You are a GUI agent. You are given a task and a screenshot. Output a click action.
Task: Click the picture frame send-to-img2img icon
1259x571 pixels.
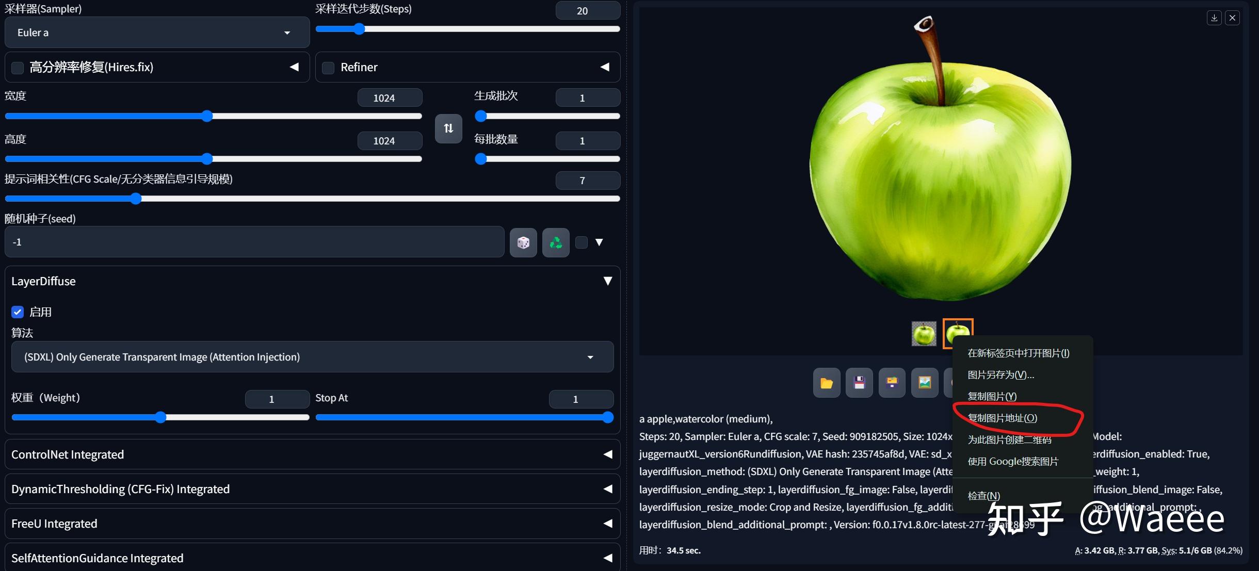point(924,383)
